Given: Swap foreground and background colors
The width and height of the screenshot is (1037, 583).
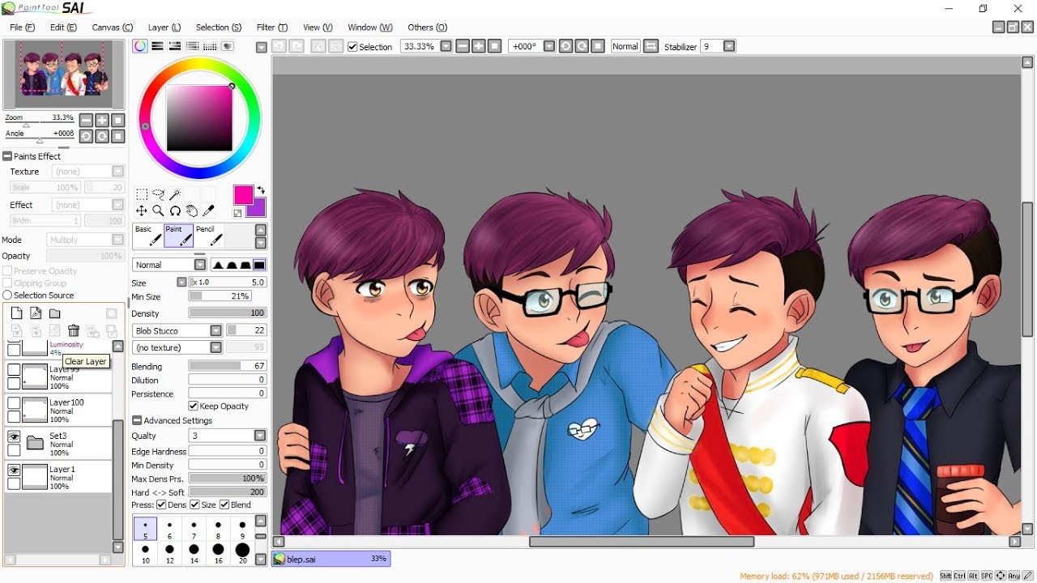Looking at the screenshot, I should 261,190.
